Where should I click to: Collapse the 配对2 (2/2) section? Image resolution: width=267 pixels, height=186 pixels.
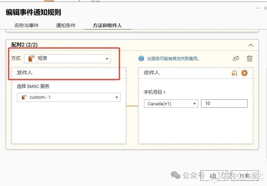click(x=251, y=45)
